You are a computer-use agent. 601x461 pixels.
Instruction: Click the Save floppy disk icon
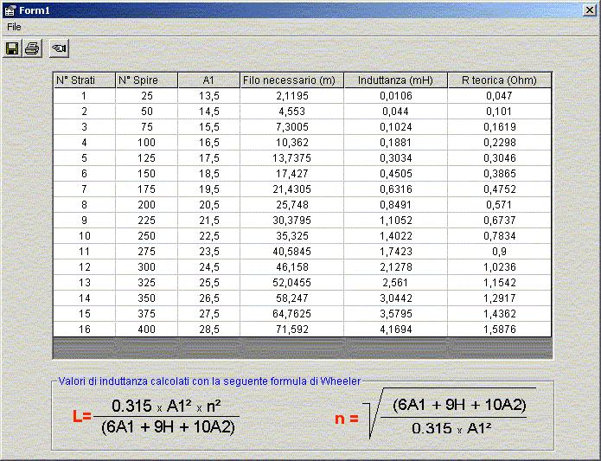pyautogui.click(x=12, y=48)
